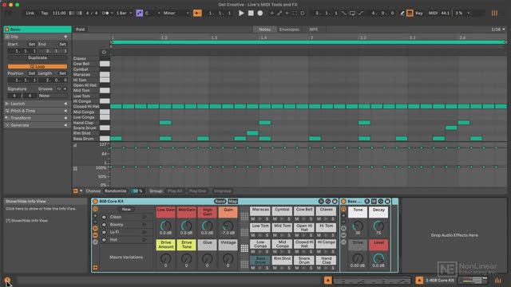The width and height of the screenshot is (511, 287).
Task: Click the 111.00 tempo field
Action: 59,13
